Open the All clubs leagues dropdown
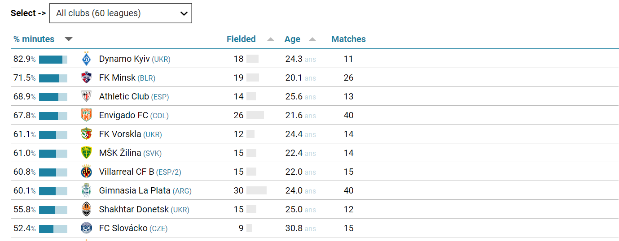Viewport: 619px width, 241px height. [x=121, y=13]
